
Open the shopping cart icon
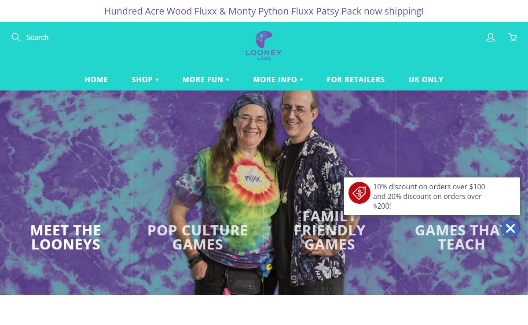point(513,37)
